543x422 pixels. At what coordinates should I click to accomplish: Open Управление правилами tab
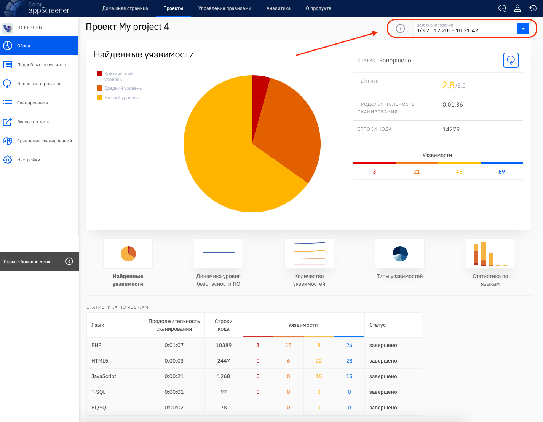[x=225, y=8]
